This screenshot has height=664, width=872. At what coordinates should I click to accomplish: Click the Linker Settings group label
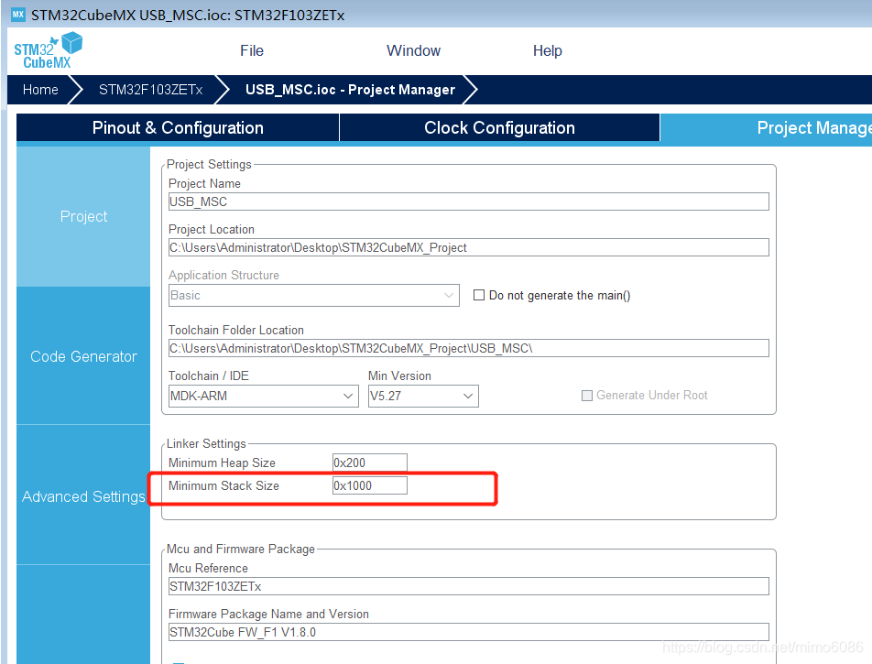coord(206,444)
